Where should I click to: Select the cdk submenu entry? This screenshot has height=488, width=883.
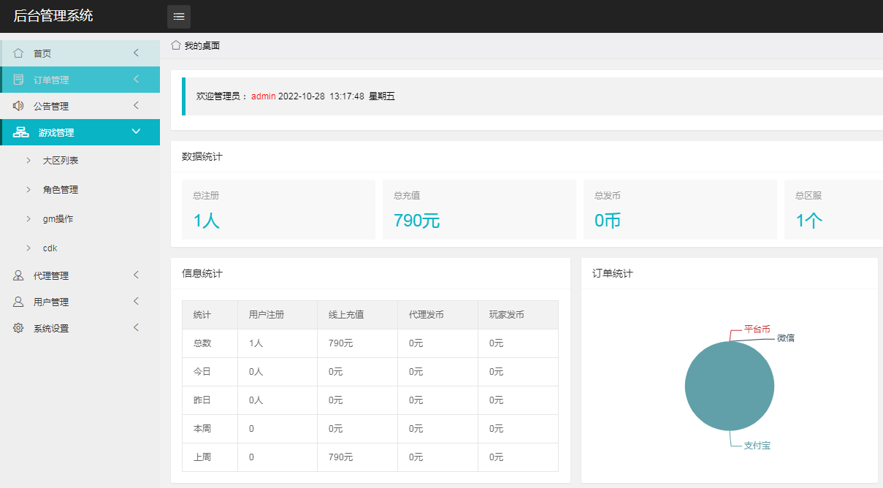(x=50, y=248)
